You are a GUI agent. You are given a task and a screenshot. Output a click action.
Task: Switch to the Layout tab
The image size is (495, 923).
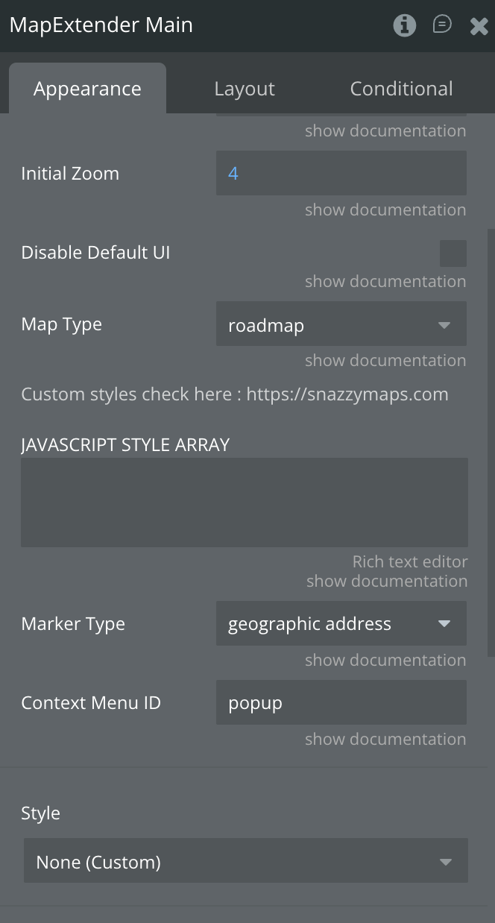245,89
